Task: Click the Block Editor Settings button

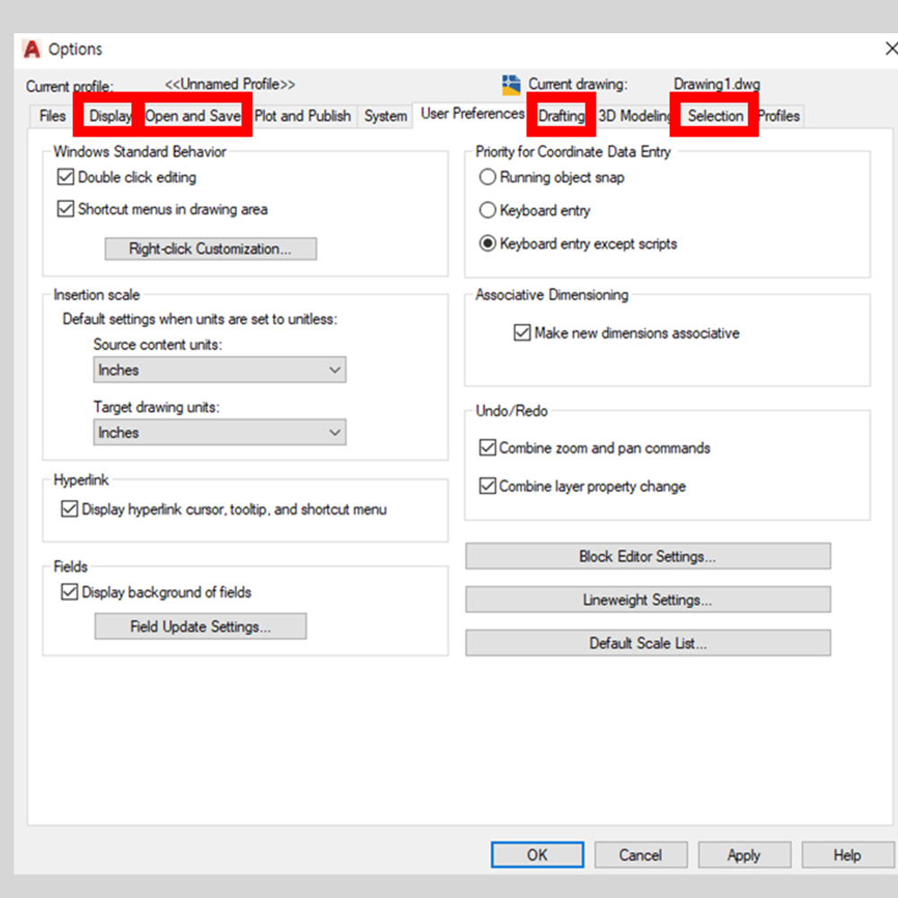Action: pyautogui.click(x=647, y=557)
